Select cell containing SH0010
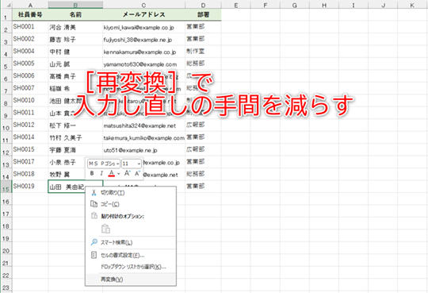The image size is (428, 293). 30,100
